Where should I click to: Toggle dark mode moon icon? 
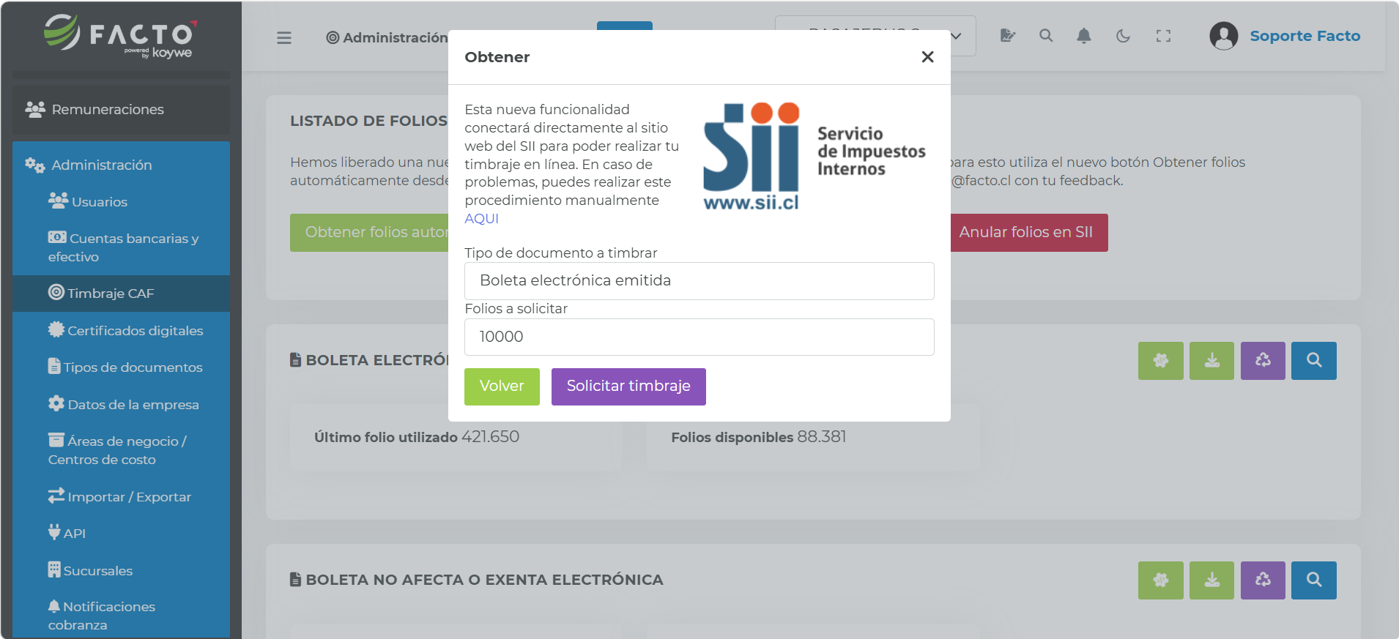[1123, 35]
